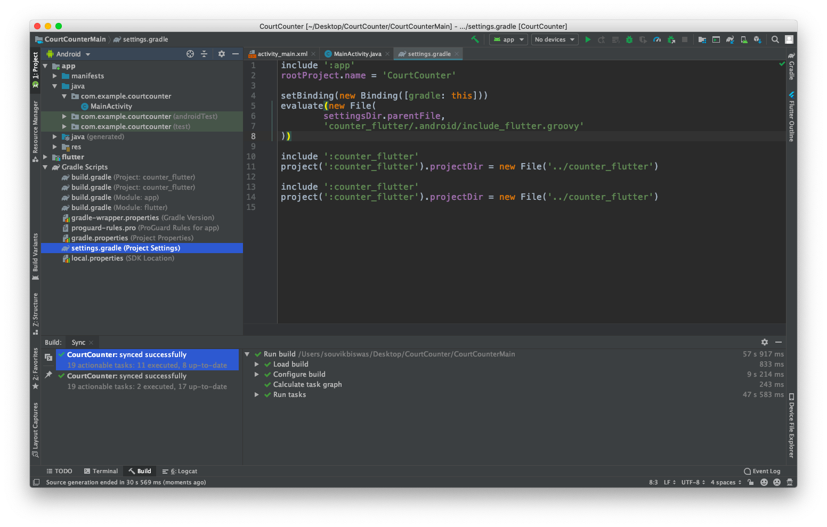
Task: Click the user account avatar icon
Action: [789, 39]
